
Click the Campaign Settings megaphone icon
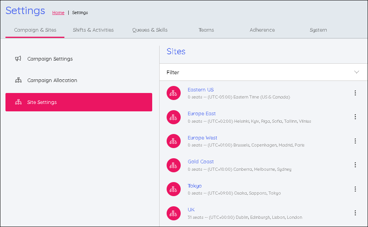tap(18, 59)
